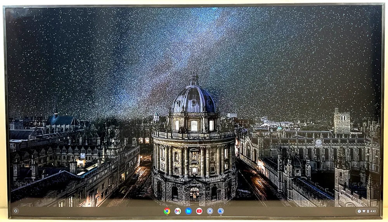Open the wallpaper app with mountain icon
This screenshot has width=388, height=222.
pos(221,211)
